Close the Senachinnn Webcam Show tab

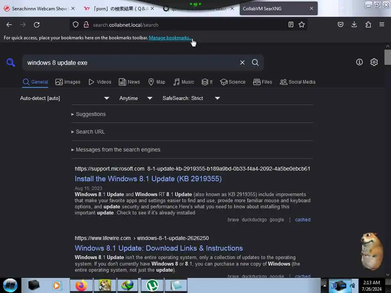point(73,8)
